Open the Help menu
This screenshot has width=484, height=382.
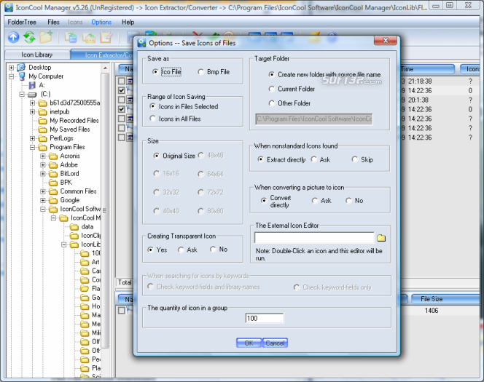click(128, 22)
